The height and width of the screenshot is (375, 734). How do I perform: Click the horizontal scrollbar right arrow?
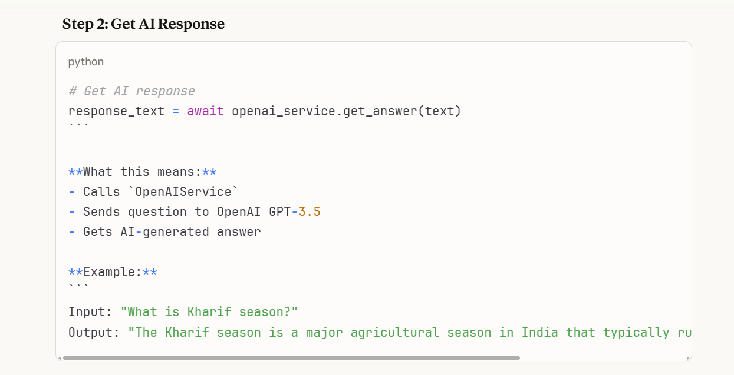tap(688, 358)
